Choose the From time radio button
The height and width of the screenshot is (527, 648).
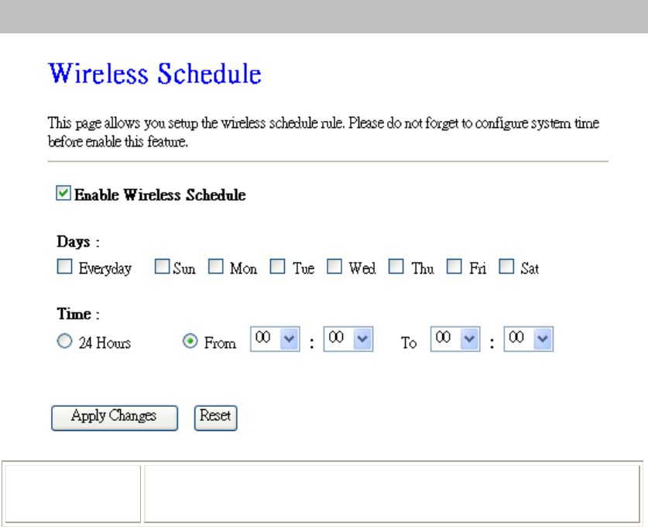pos(190,341)
